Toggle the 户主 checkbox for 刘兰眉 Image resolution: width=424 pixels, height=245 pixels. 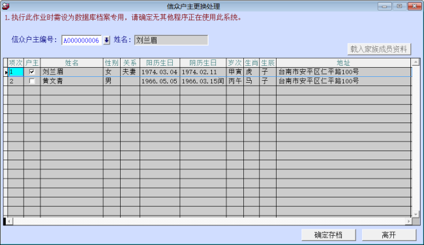(x=32, y=72)
